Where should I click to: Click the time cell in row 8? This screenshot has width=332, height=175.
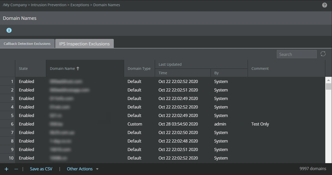(x=178, y=141)
